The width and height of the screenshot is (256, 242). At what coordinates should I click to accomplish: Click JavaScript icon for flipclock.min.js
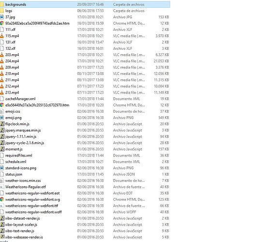2,124
